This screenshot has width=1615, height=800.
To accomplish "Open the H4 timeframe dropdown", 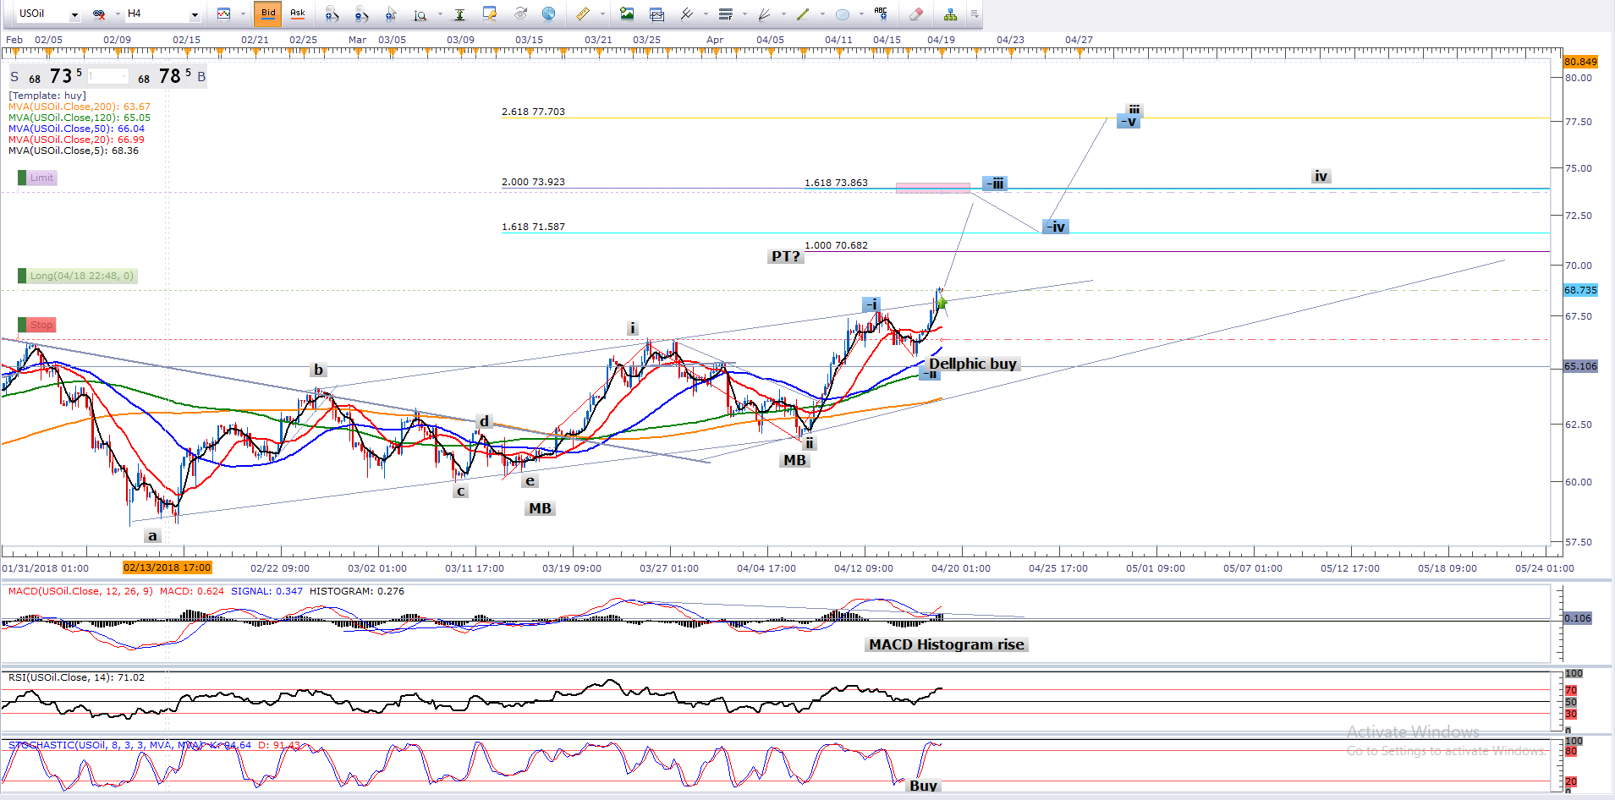I will 195,14.
